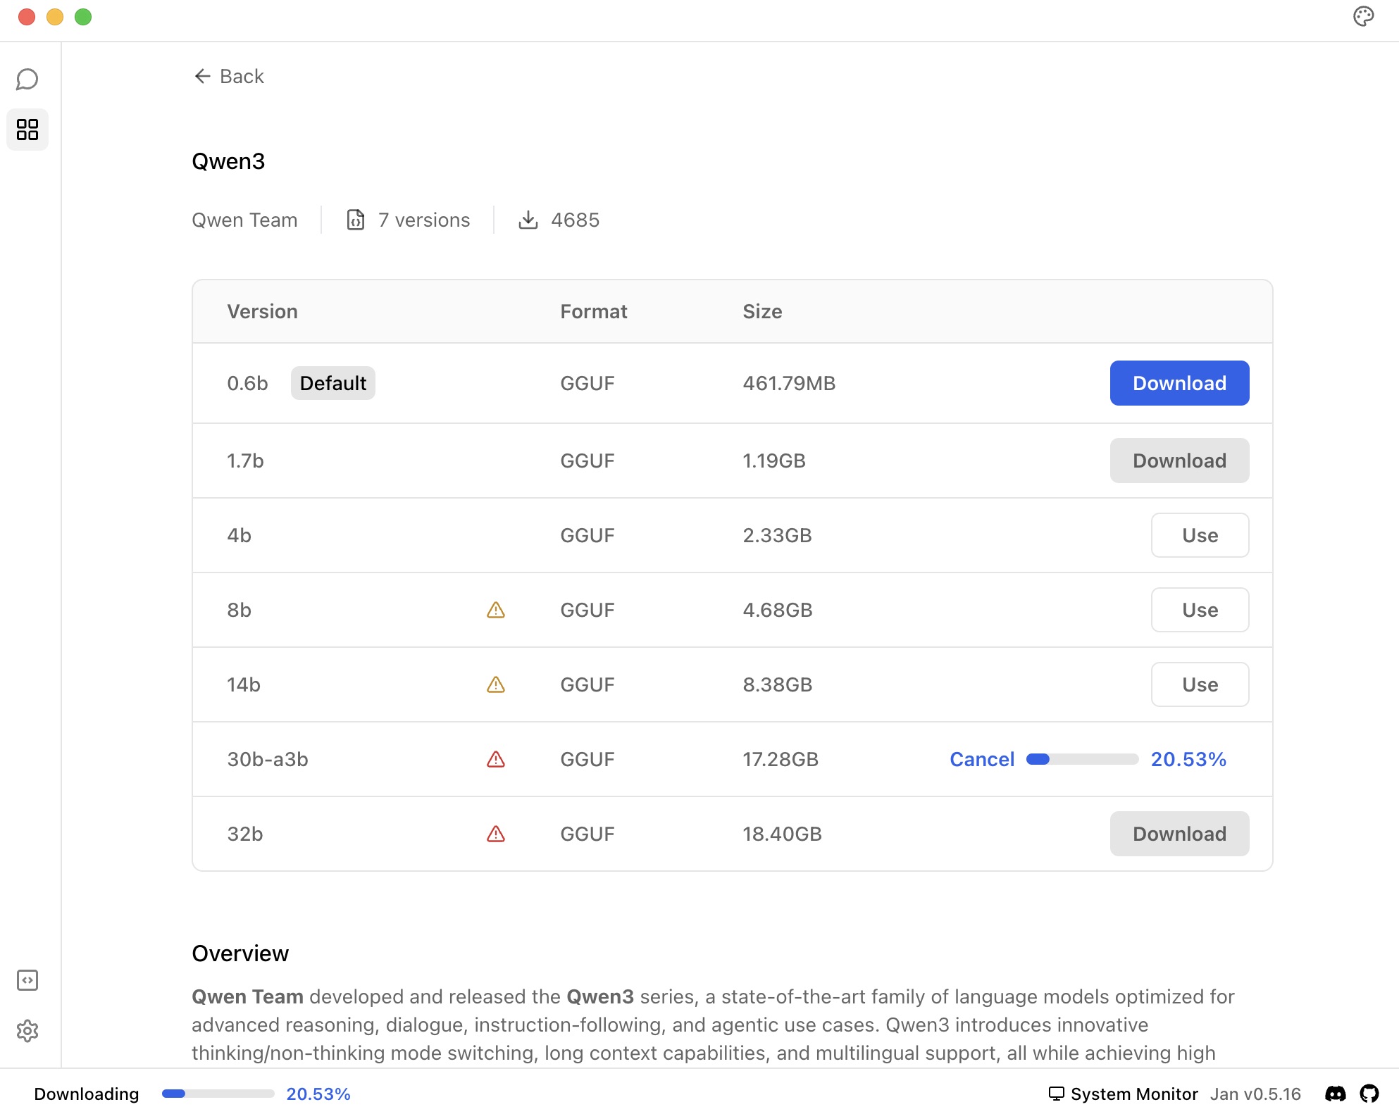This screenshot has width=1399, height=1114.
Task: Click the 14b yellow warning icon
Action: click(496, 684)
